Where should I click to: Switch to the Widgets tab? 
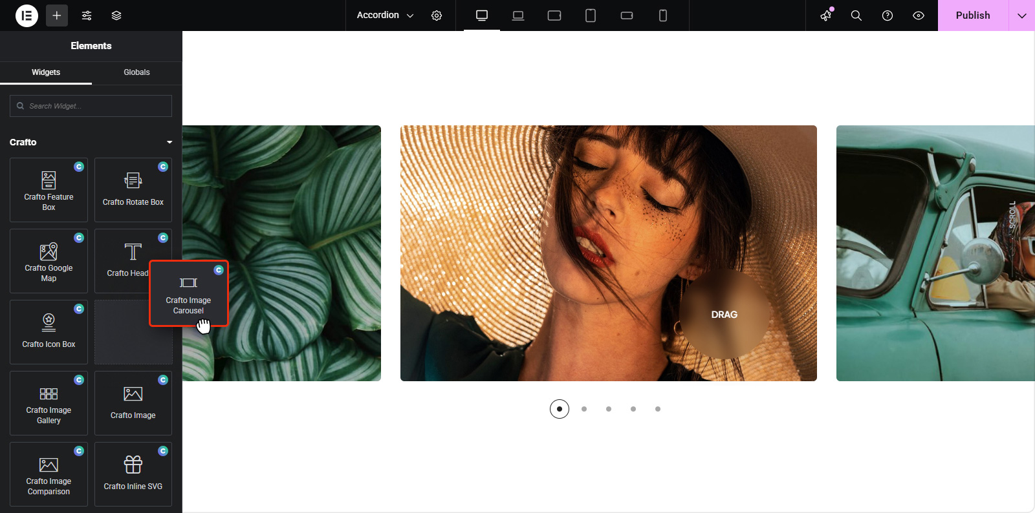click(46, 72)
